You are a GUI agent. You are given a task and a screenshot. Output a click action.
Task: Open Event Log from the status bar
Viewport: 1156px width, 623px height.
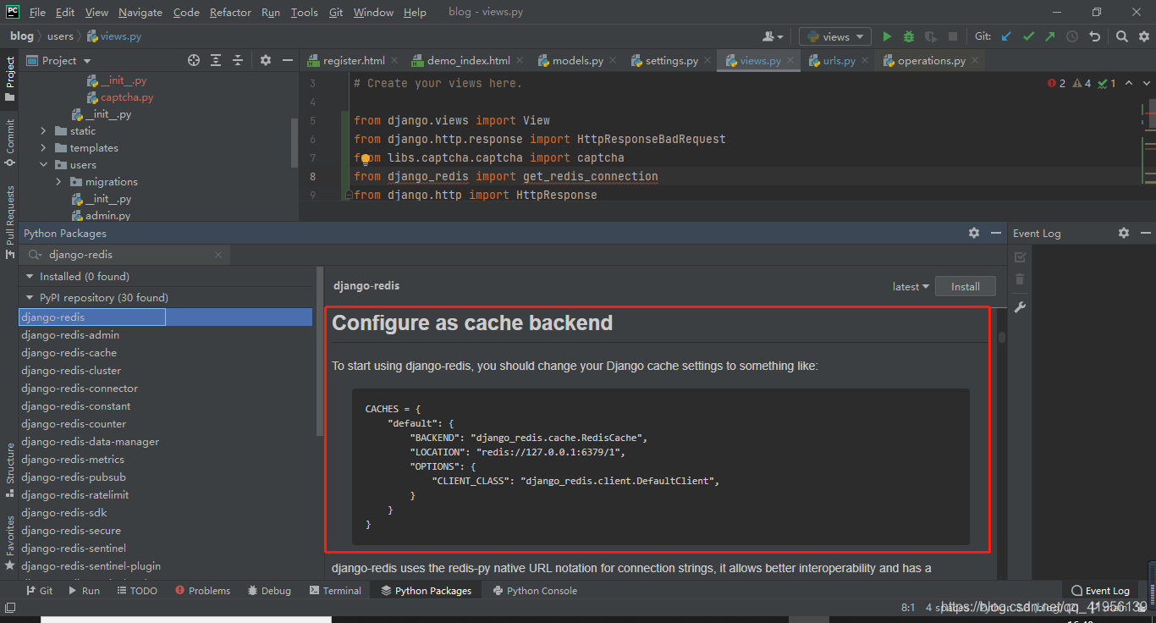coord(1100,591)
